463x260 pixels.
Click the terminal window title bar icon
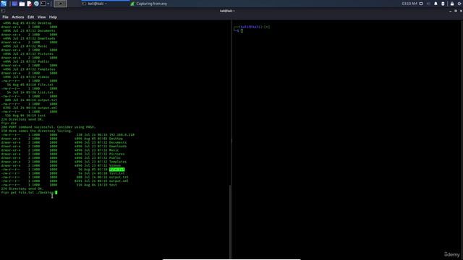click(x=3, y=11)
